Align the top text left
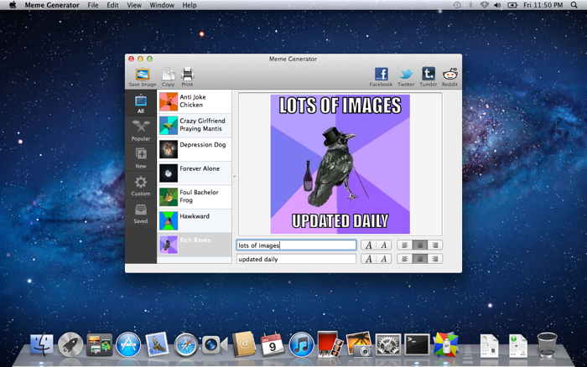The height and width of the screenshot is (367, 587). click(405, 245)
